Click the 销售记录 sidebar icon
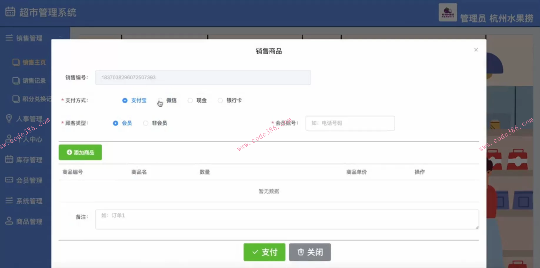Screen dimensions: 540x268 click(16, 81)
